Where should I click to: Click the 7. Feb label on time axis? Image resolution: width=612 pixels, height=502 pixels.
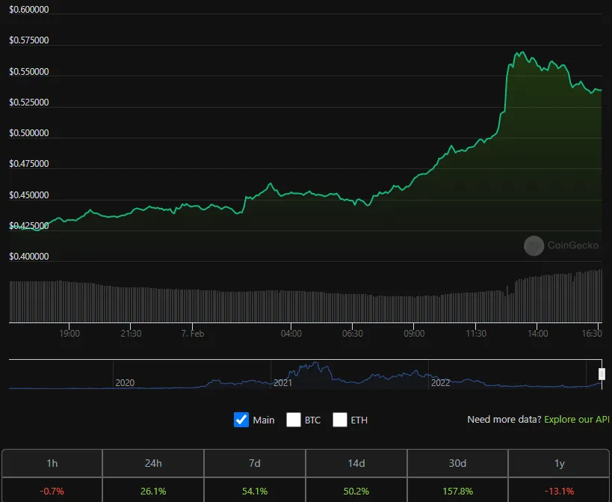pyautogui.click(x=193, y=334)
